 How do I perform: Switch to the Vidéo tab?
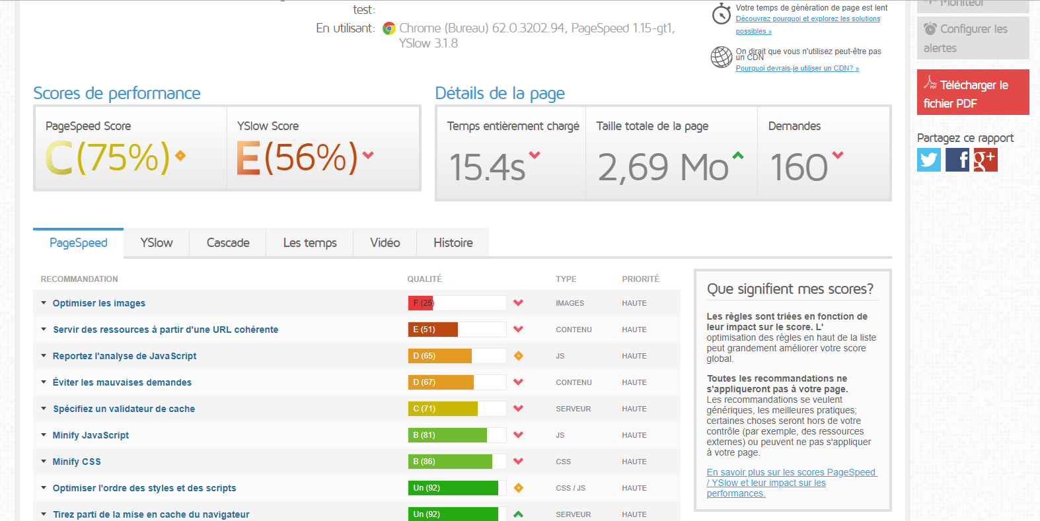tap(385, 242)
